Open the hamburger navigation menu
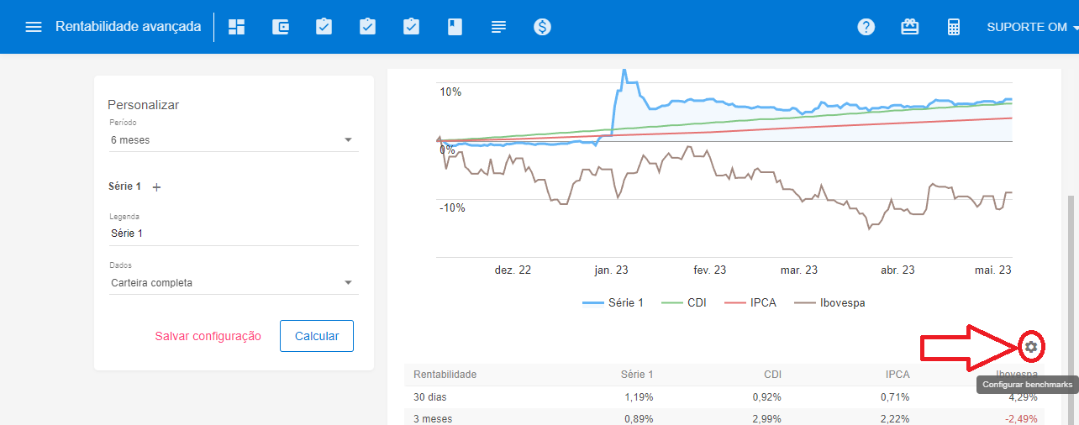Viewport: 1079px width, 425px height. click(x=34, y=27)
